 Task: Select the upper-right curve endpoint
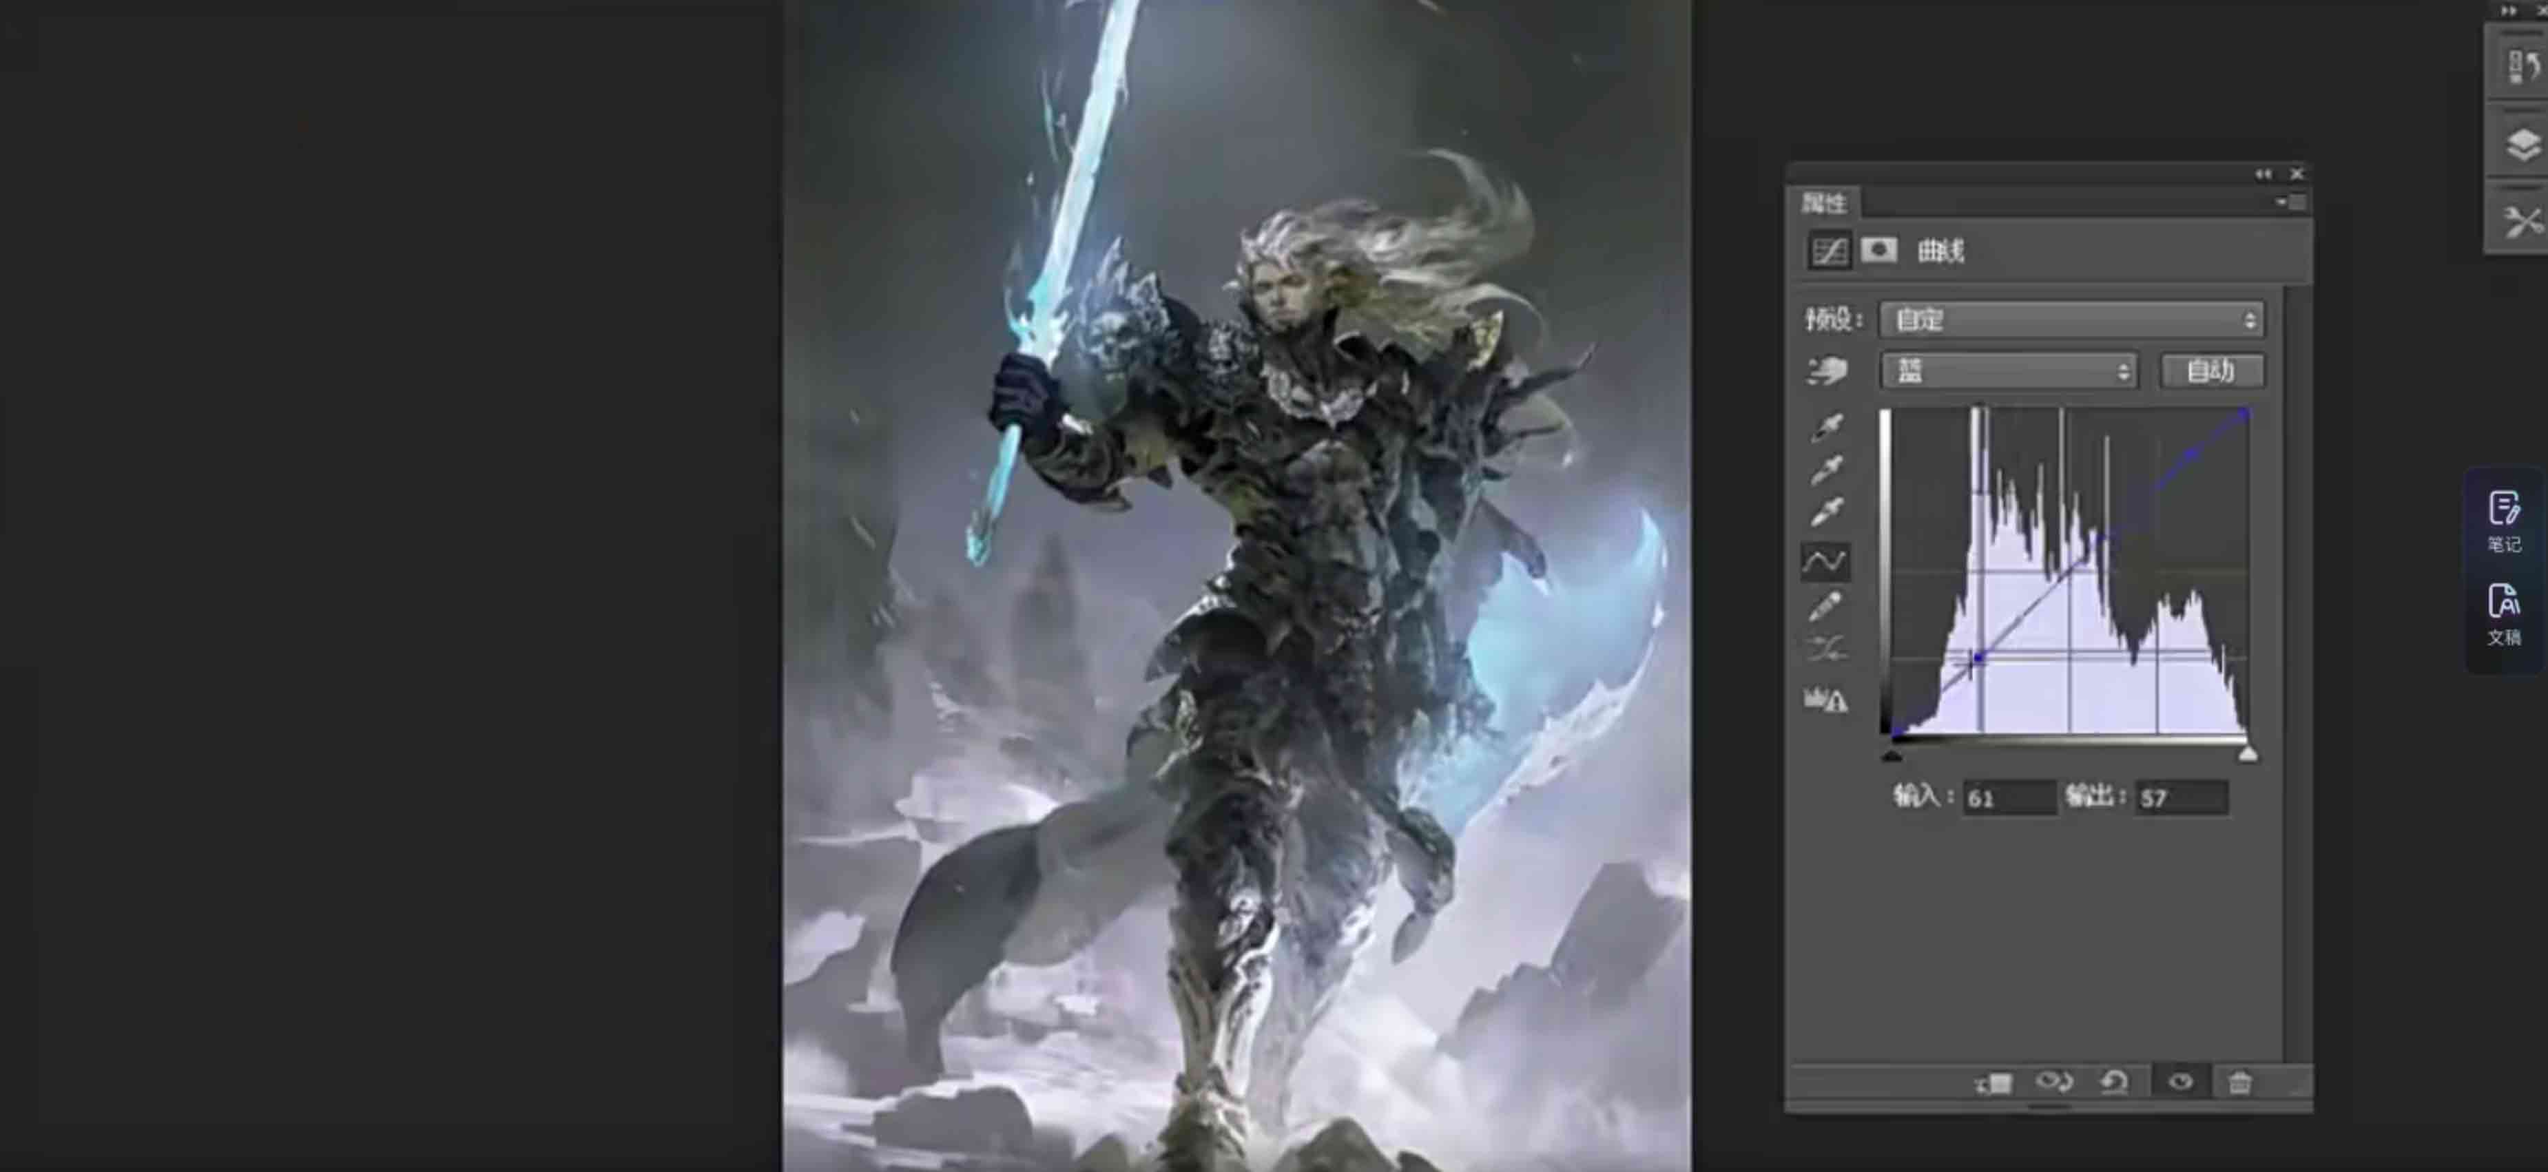(x=2246, y=413)
